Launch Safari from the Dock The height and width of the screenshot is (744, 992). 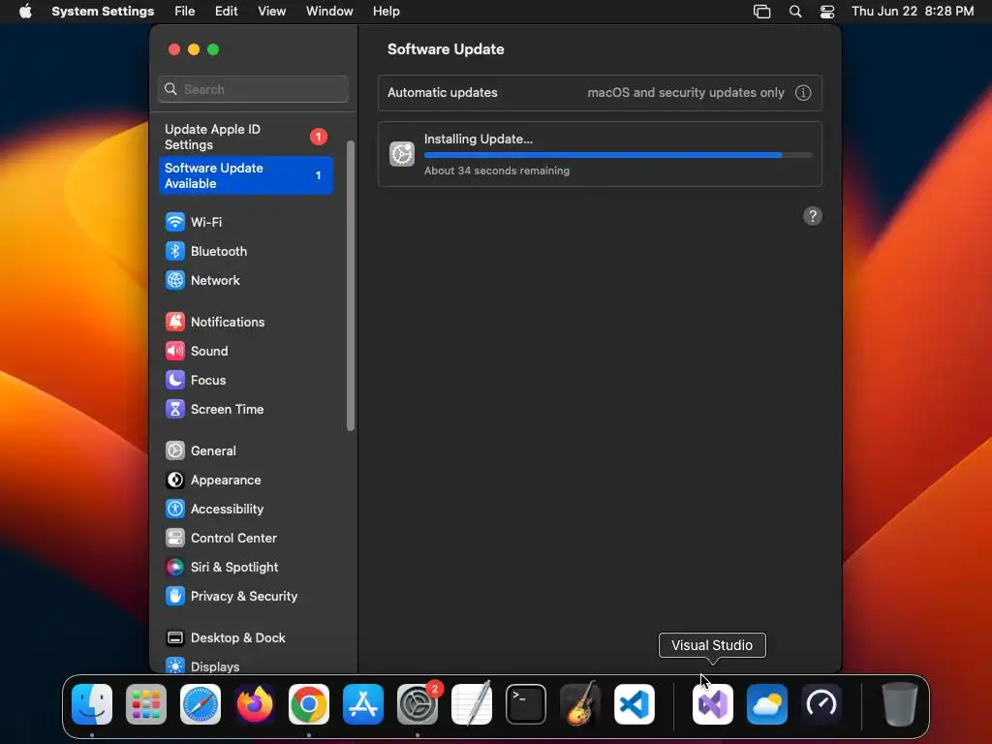tap(201, 704)
